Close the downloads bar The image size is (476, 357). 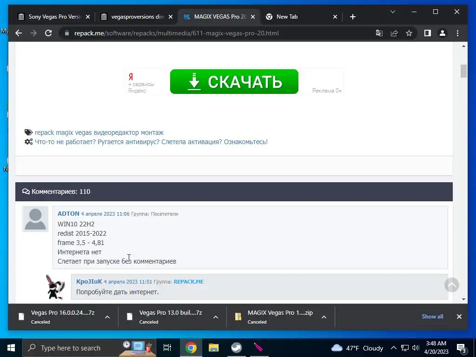tap(459, 317)
